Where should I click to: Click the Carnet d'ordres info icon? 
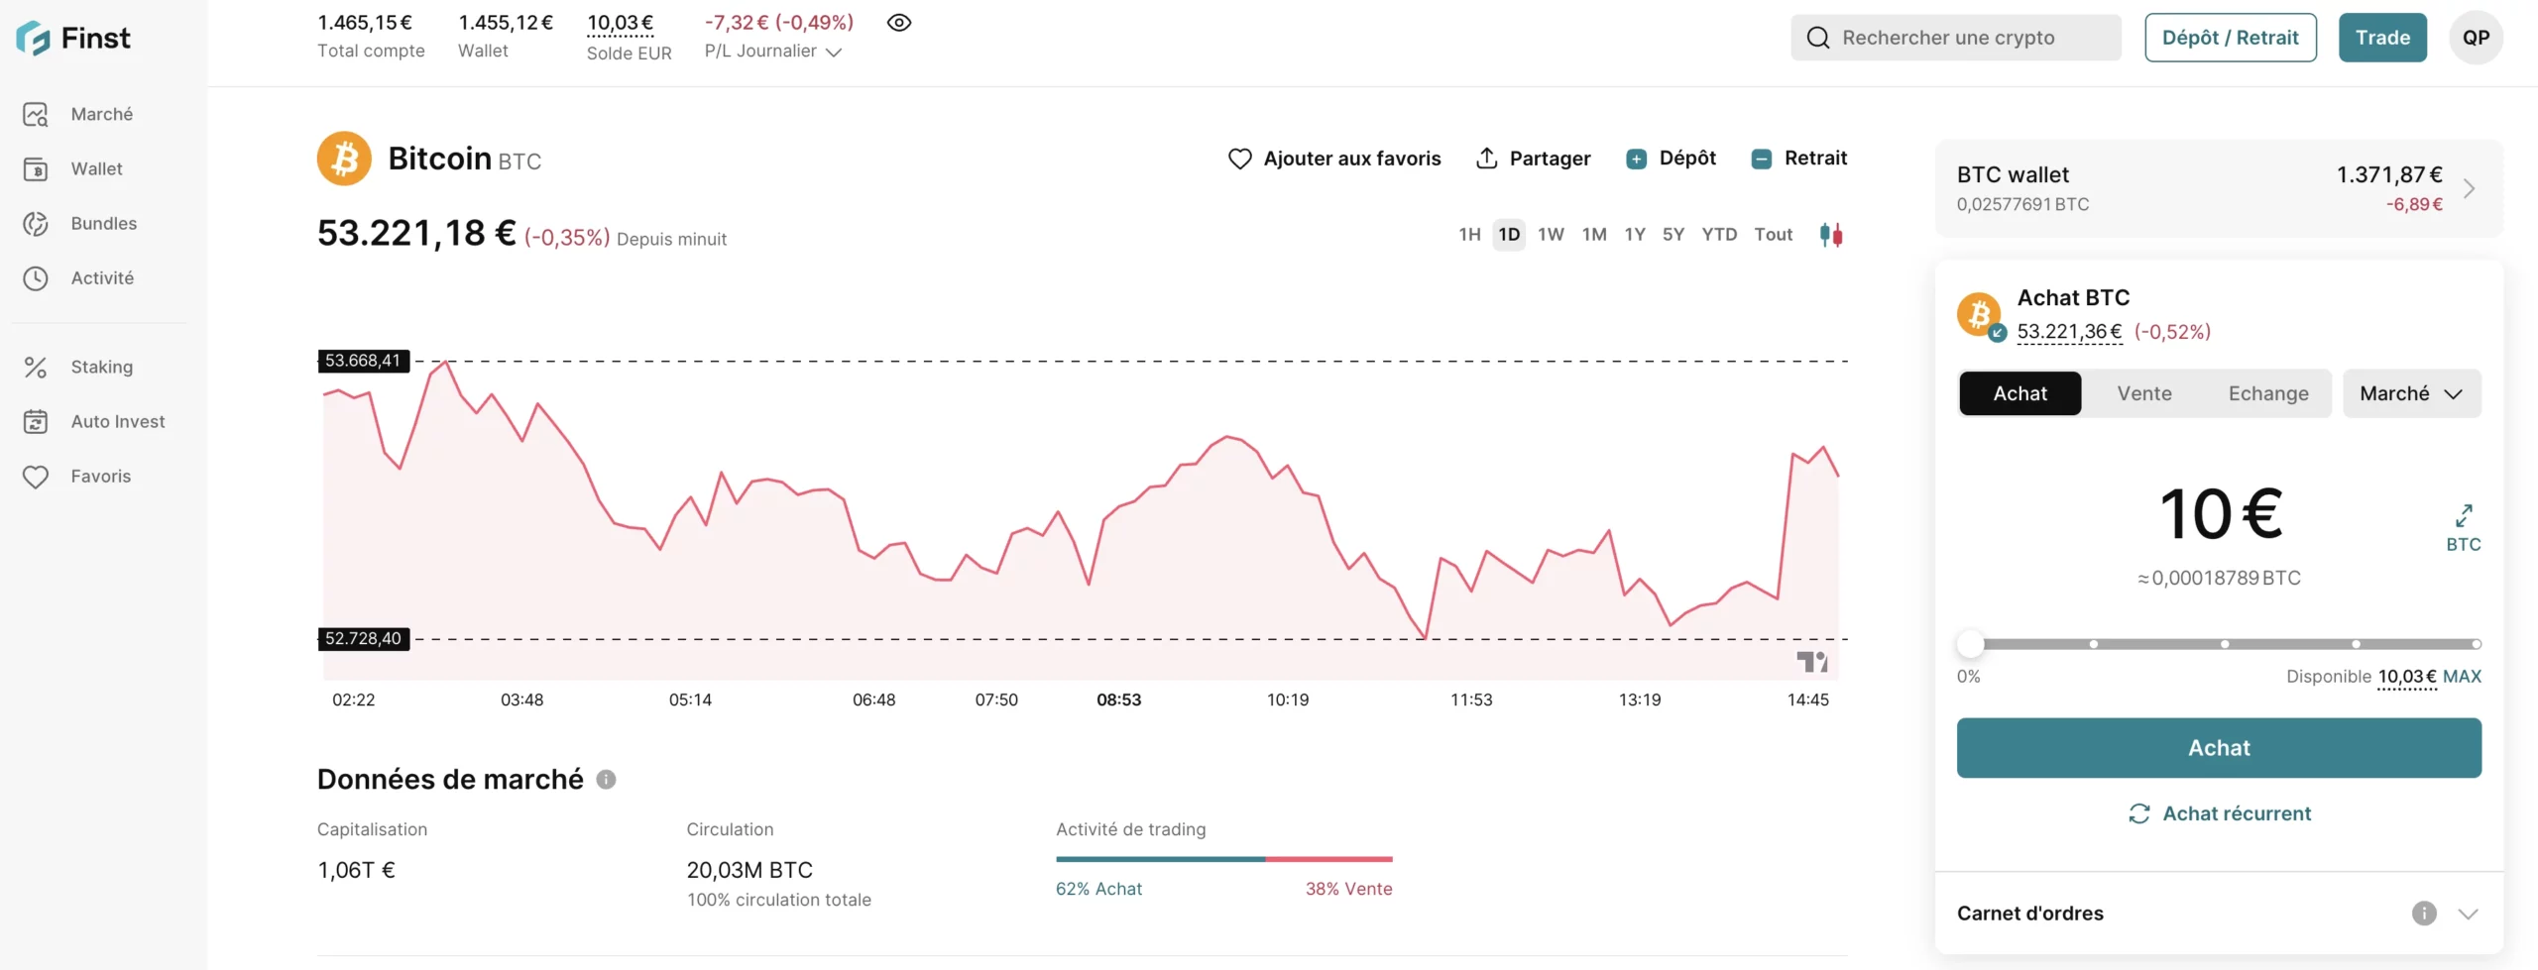click(x=2424, y=914)
